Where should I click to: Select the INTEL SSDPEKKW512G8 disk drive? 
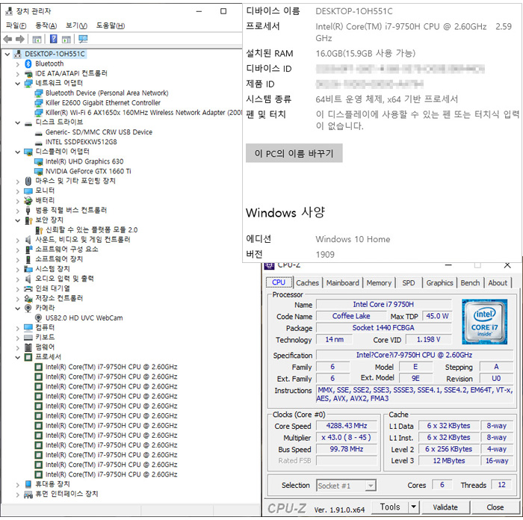[81, 142]
